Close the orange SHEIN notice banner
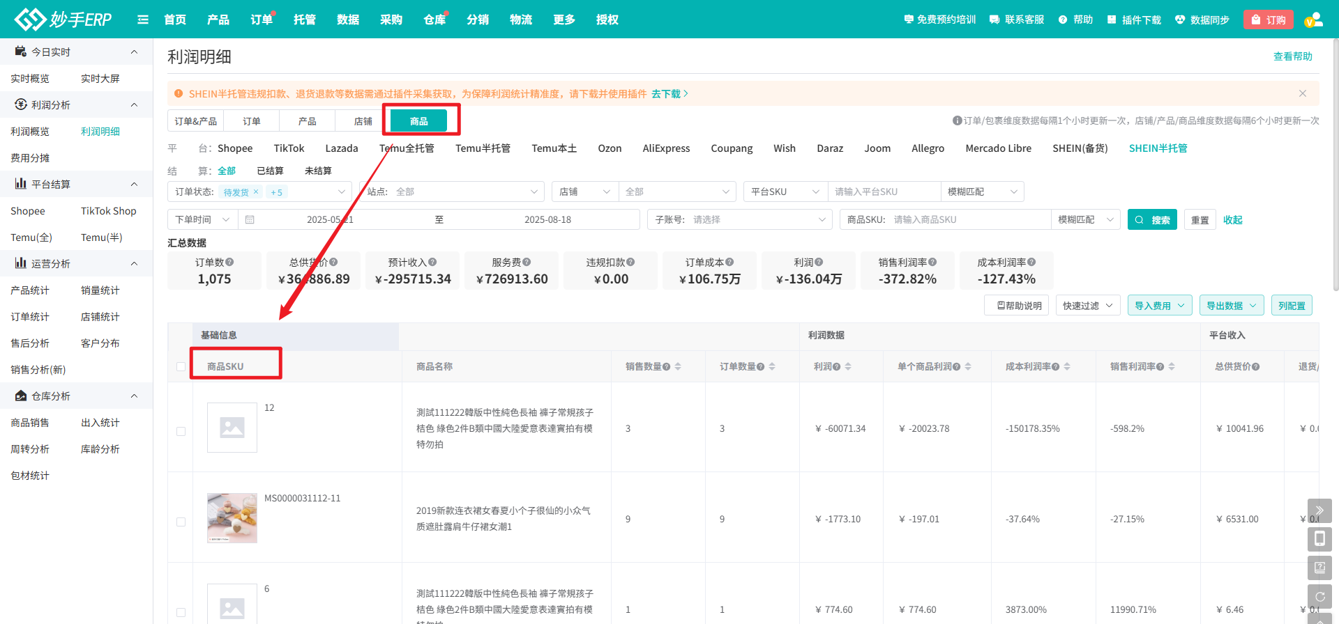The image size is (1339, 624). 1303,93
